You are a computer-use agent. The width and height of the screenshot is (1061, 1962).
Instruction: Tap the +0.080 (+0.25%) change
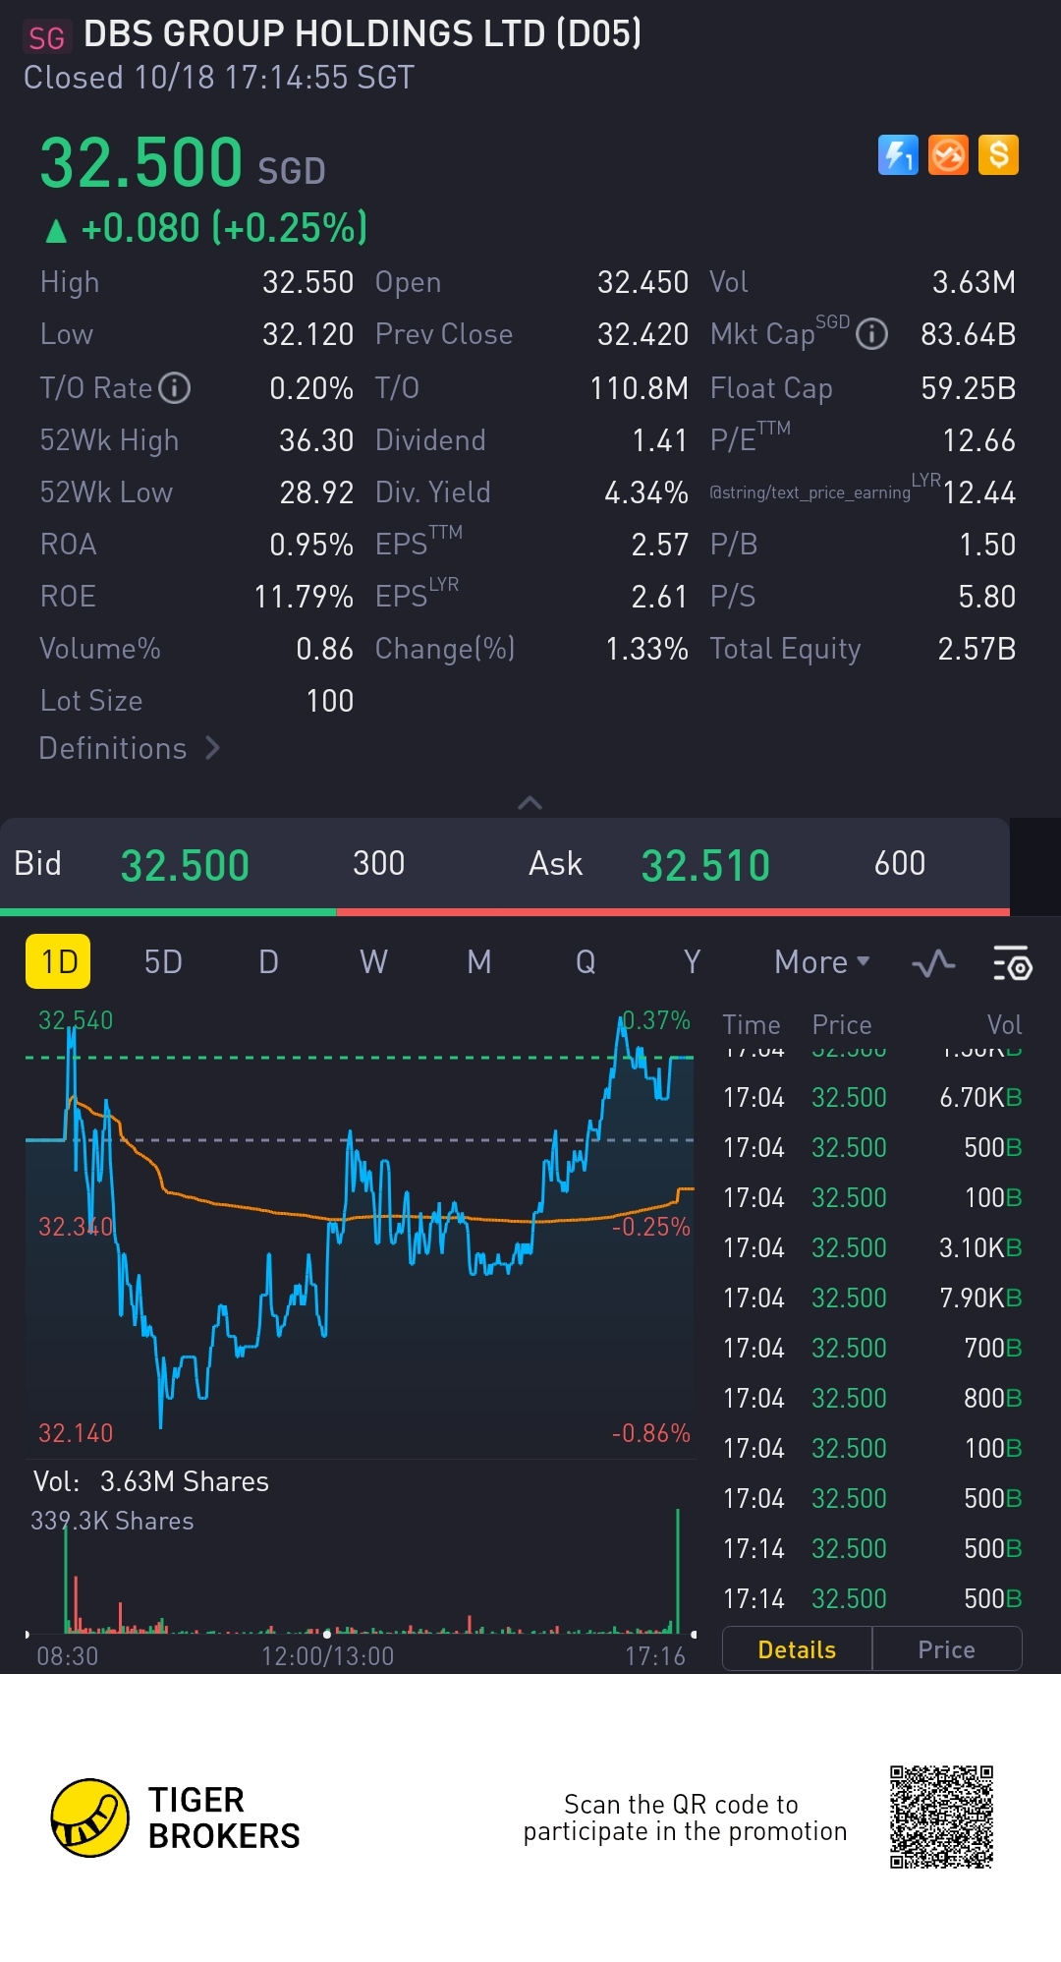pos(206,228)
